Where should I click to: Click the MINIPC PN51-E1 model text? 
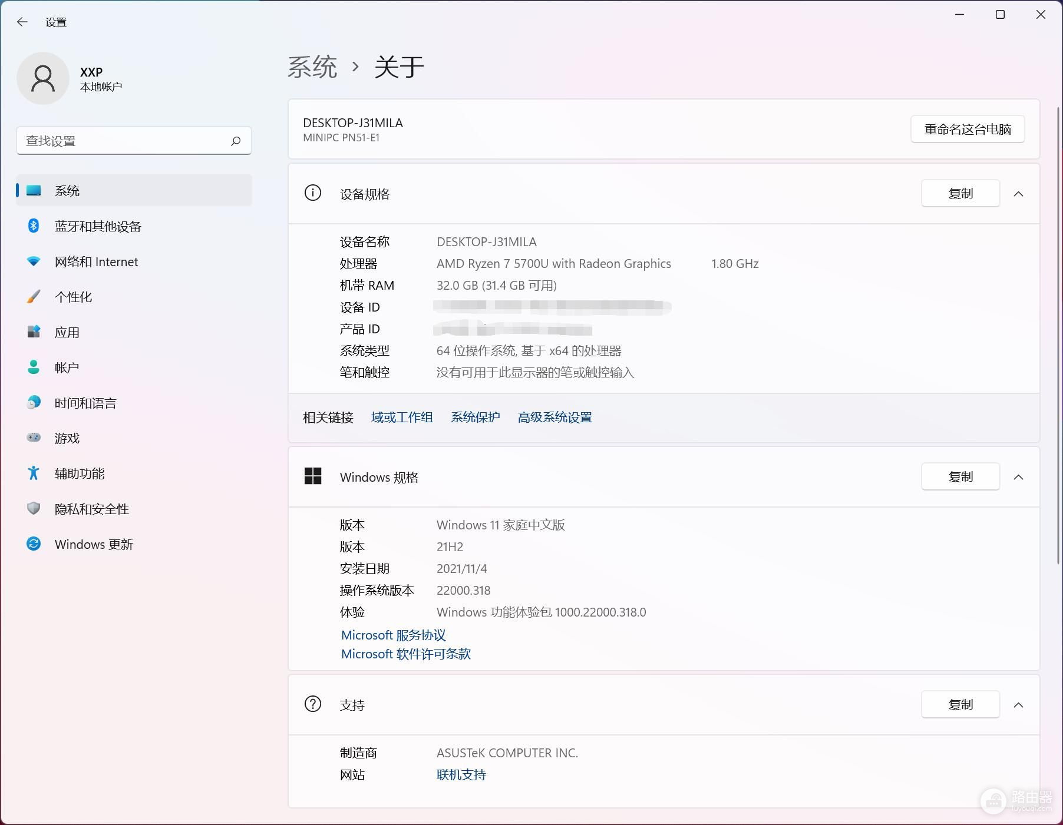(x=341, y=137)
